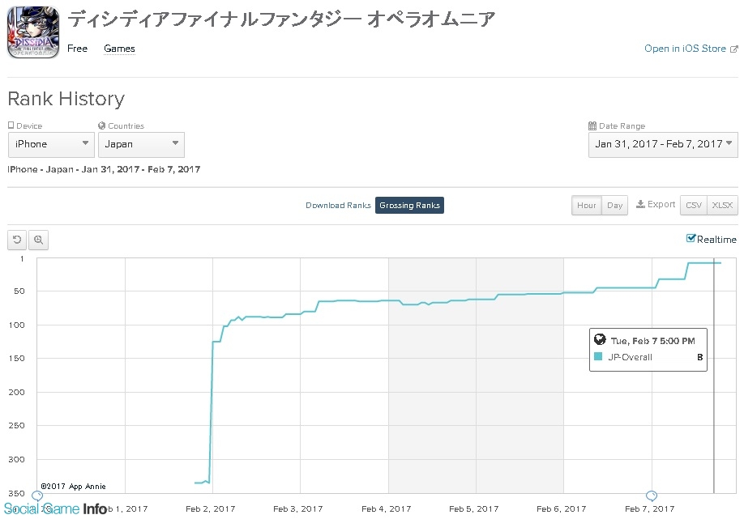Image resolution: width=744 pixels, height=519 pixels.
Task: Open in iOS Store link
Action: 685,49
